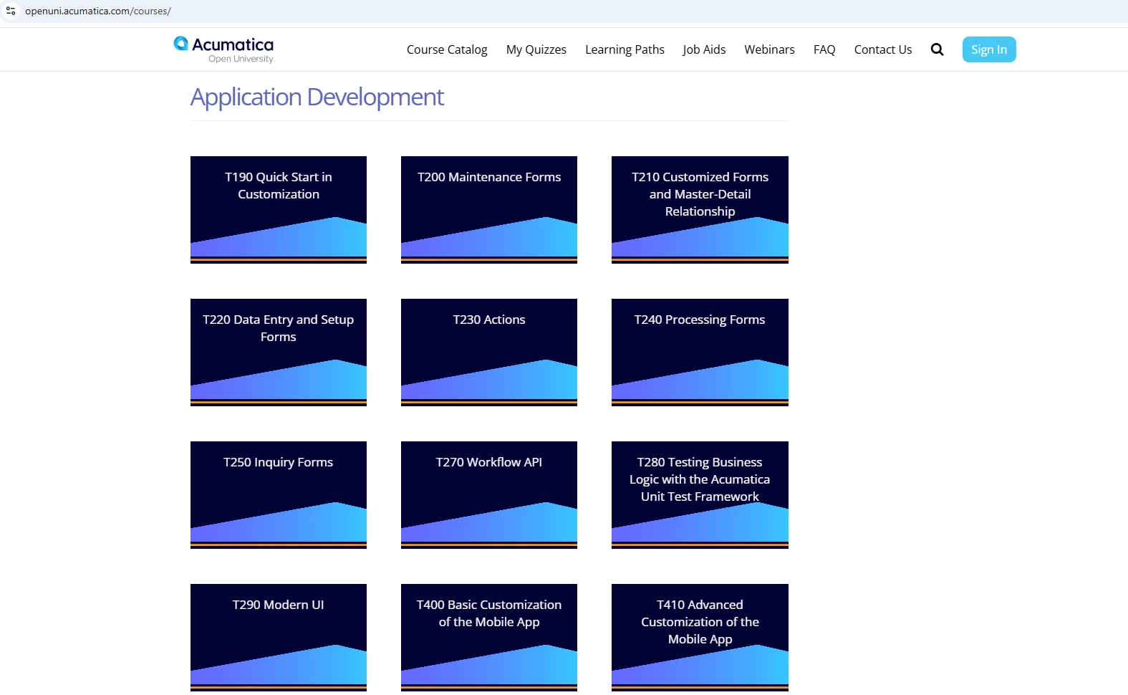Open the T230 Actions course tile
The width and height of the screenshot is (1128, 695).
489,353
